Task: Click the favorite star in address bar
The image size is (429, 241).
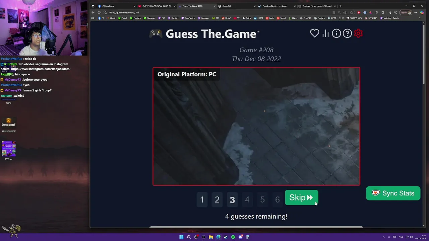Action: [x=351, y=12]
